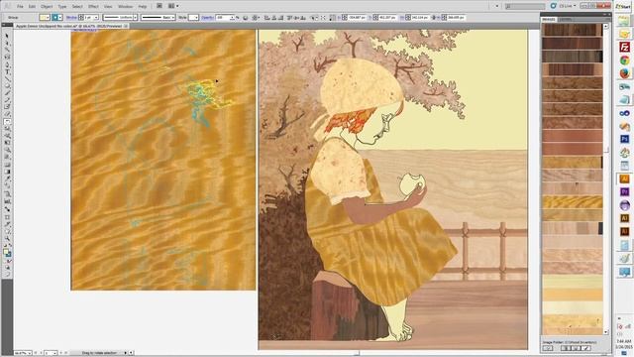
Task: Select the Pencil tool
Action: click(7, 100)
